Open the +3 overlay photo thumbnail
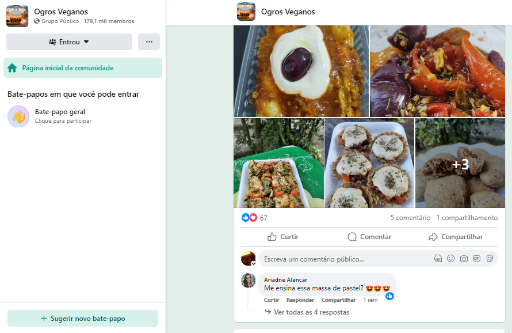The width and height of the screenshot is (512, 333). coord(460,163)
